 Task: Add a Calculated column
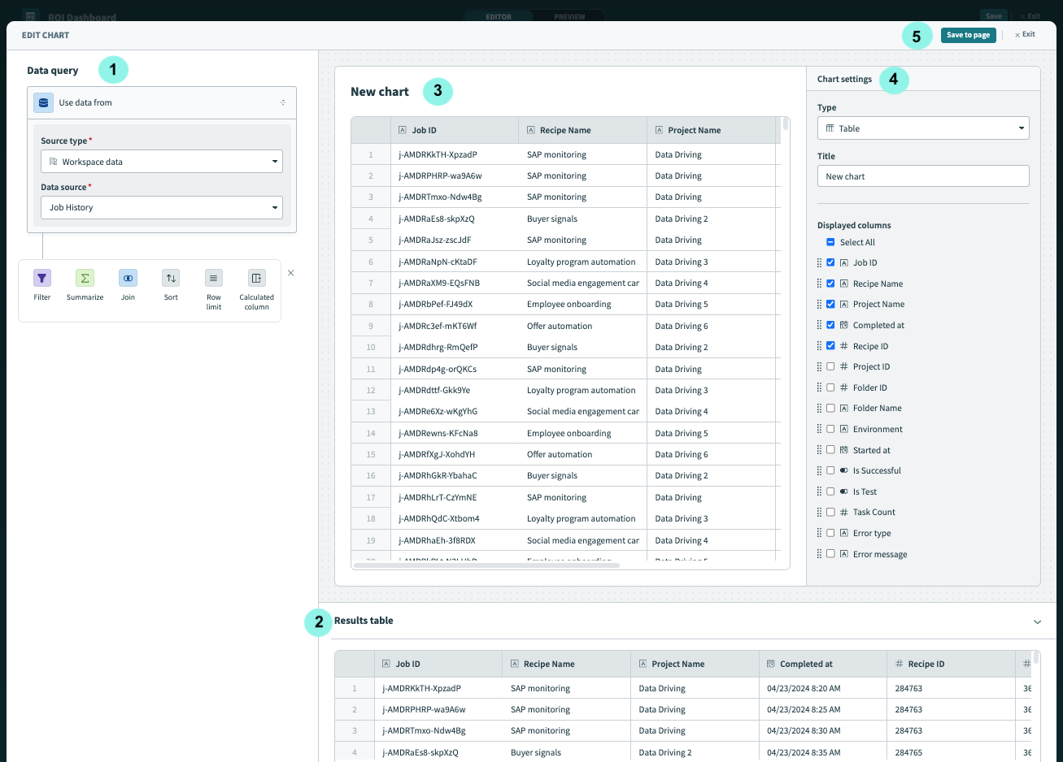click(256, 279)
